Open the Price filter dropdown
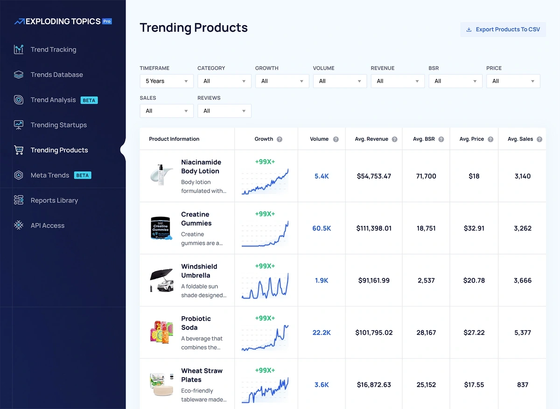The width and height of the screenshot is (560, 409). pyautogui.click(x=513, y=81)
